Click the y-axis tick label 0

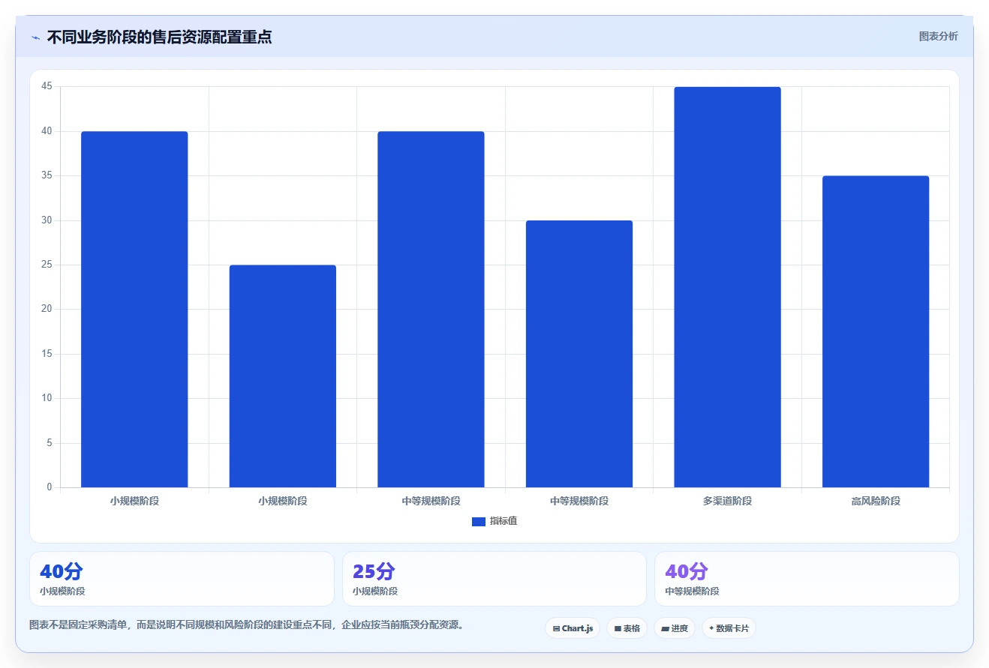[49, 487]
